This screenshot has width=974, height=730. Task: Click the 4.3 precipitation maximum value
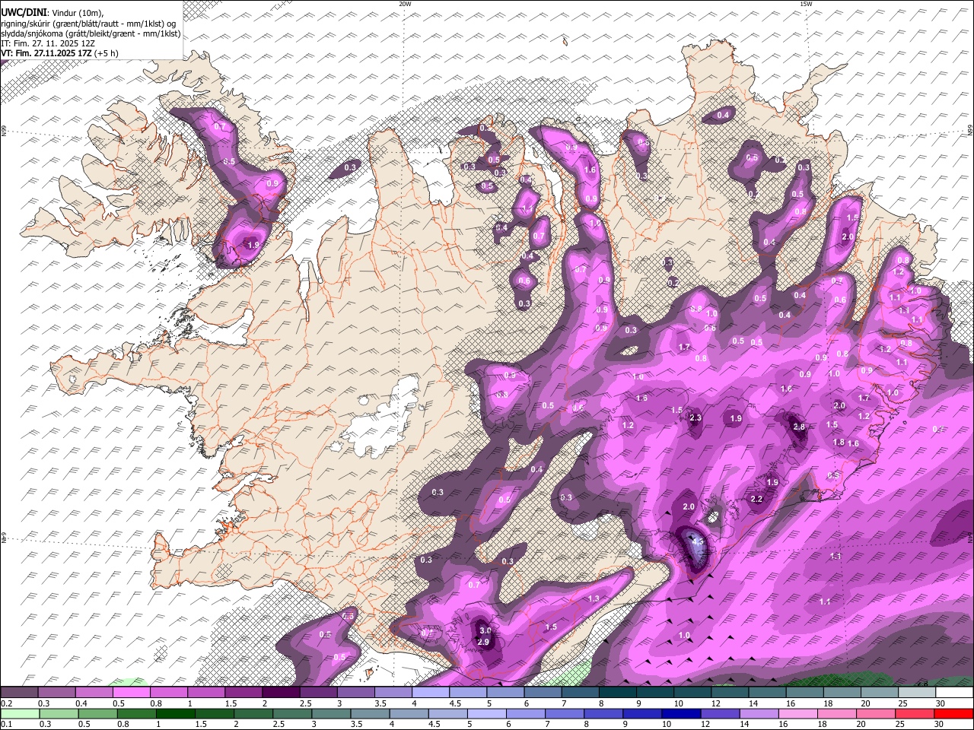coord(697,542)
